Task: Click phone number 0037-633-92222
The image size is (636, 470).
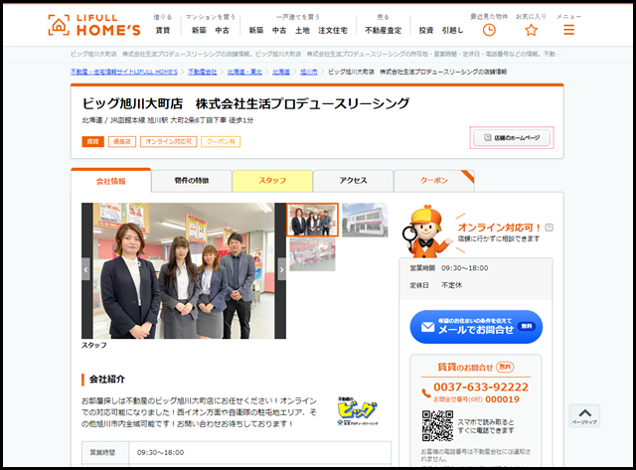Action: [x=481, y=387]
